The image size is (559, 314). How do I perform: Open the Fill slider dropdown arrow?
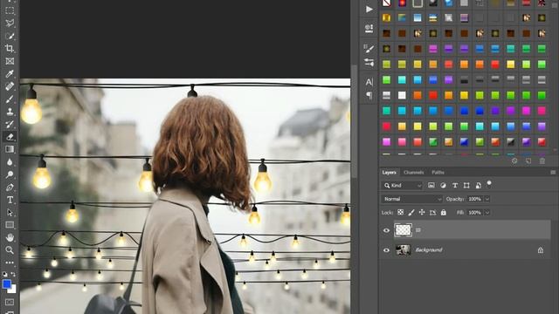pos(487,213)
